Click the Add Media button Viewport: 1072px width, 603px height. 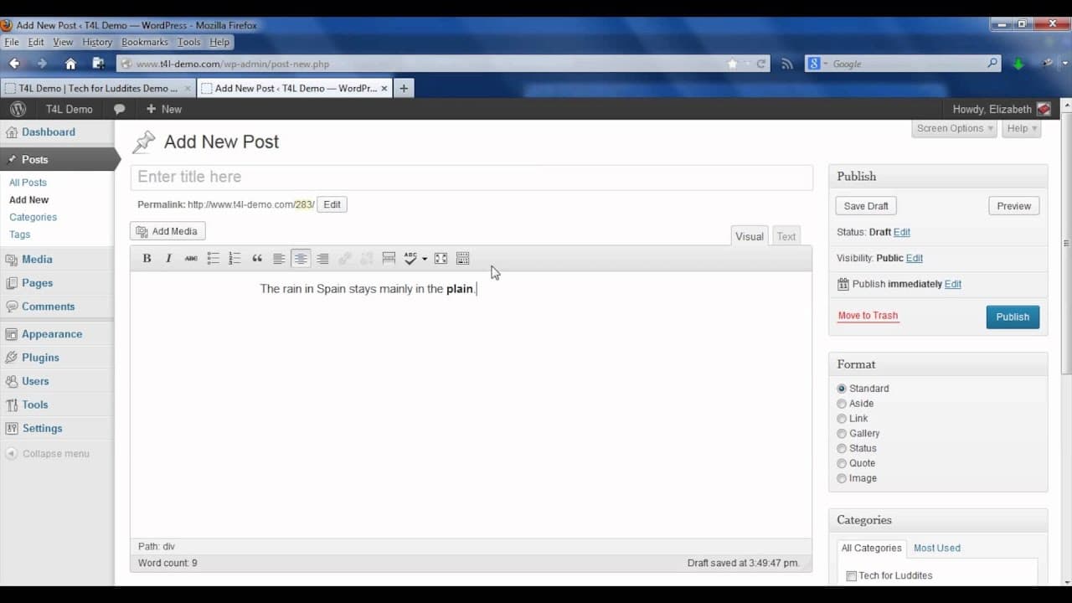(x=167, y=231)
